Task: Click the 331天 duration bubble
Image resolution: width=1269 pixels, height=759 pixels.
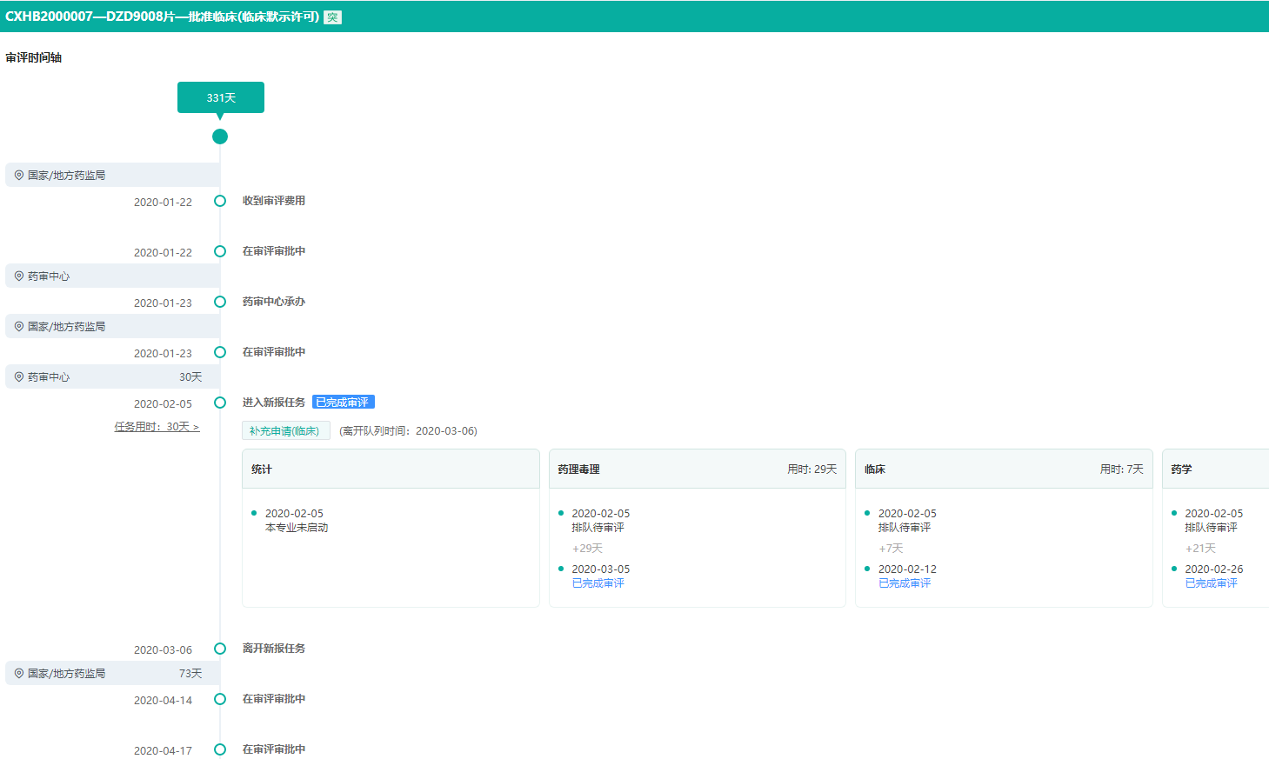Action: click(x=221, y=97)
